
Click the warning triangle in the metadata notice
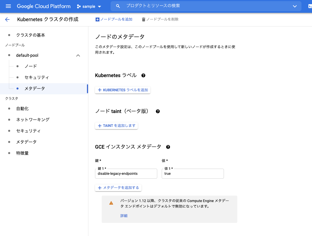click(x=111, y=203)
